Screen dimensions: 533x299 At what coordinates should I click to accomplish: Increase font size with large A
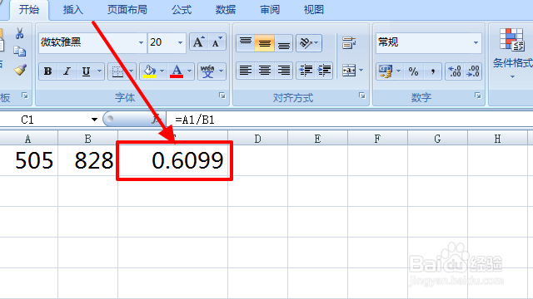[x=198, y=42]
